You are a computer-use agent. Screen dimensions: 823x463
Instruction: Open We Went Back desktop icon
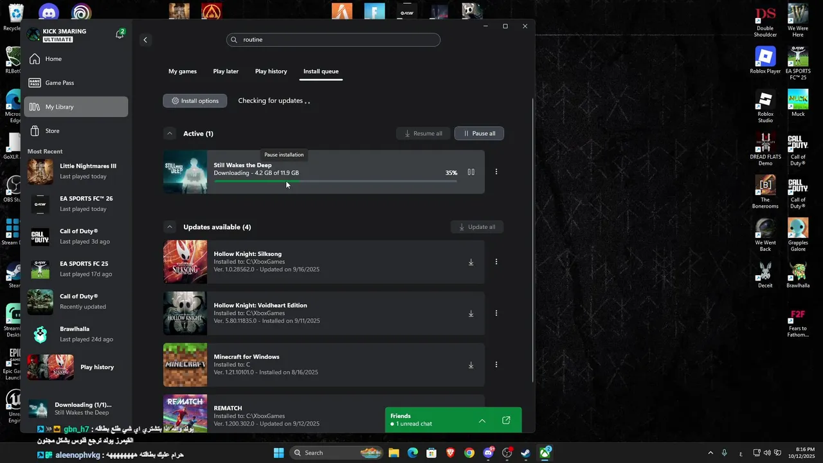pos(765,235)
